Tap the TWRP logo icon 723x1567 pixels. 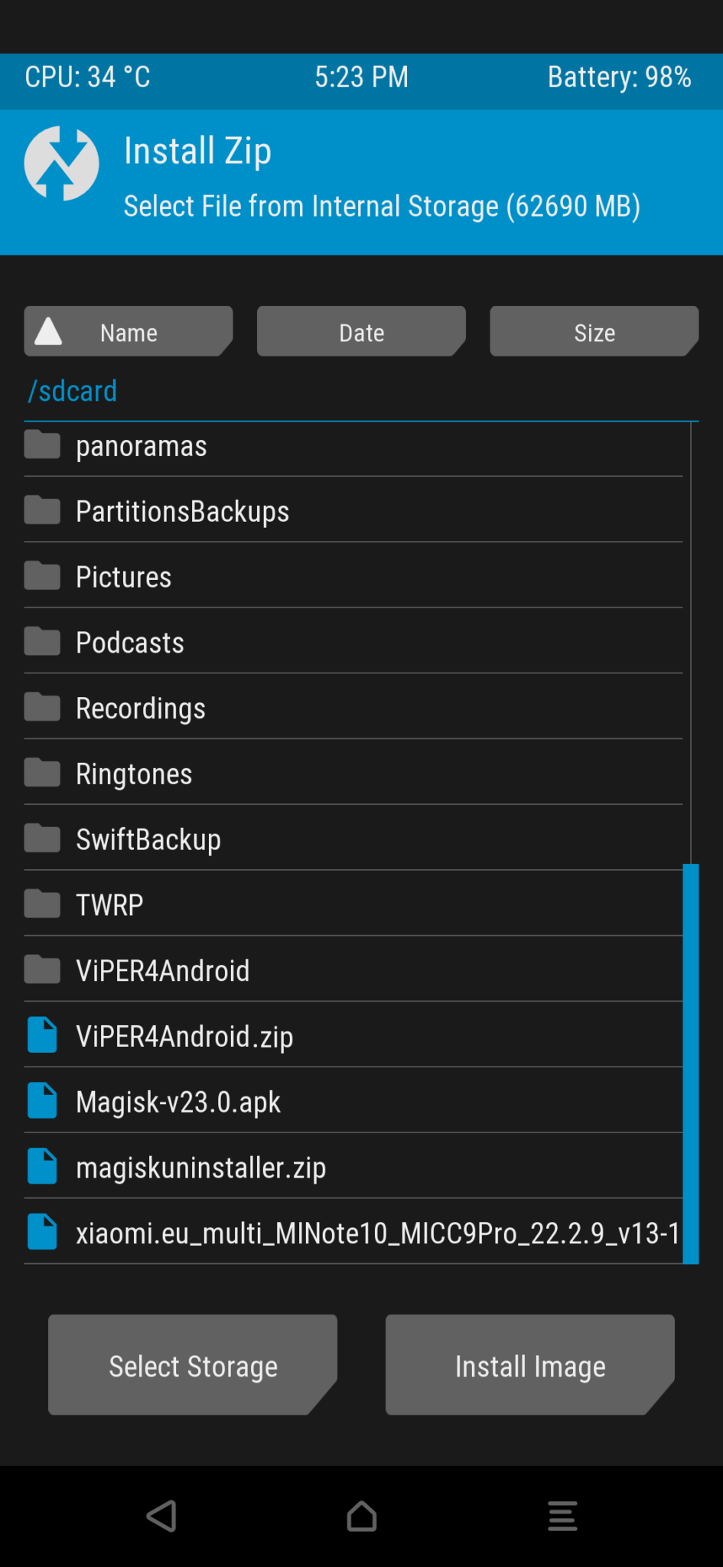61,164
